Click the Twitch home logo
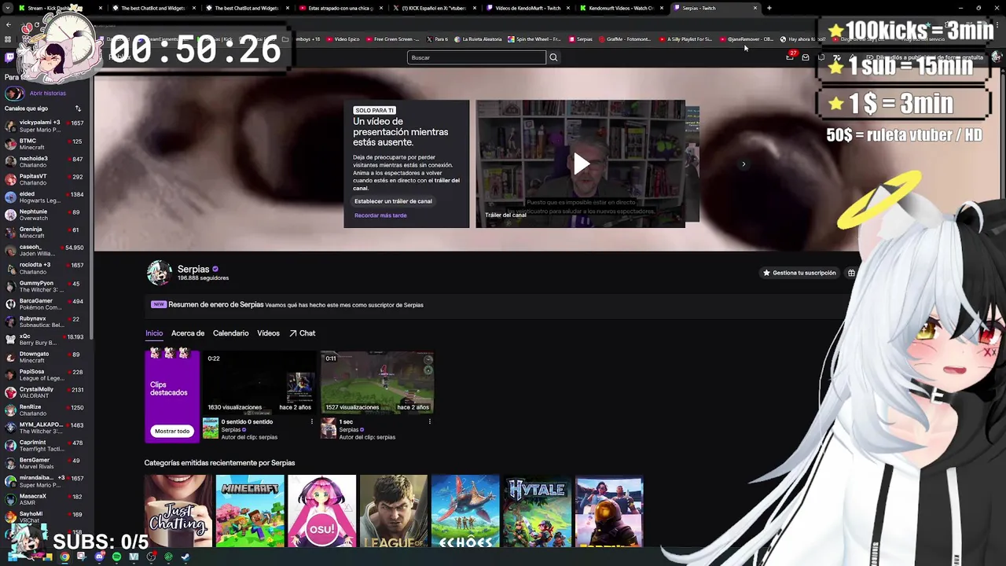1006x566 pixels. pyautogui.click(x=9, y=57)
